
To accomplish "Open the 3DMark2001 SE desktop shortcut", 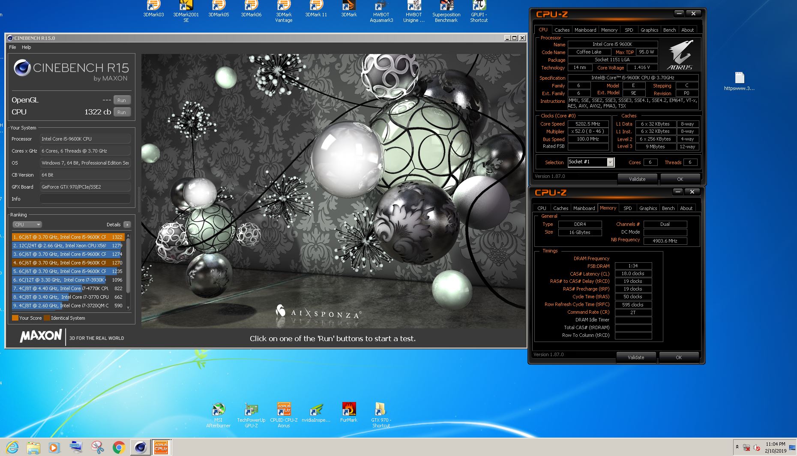I will click(x=186, y=11).
